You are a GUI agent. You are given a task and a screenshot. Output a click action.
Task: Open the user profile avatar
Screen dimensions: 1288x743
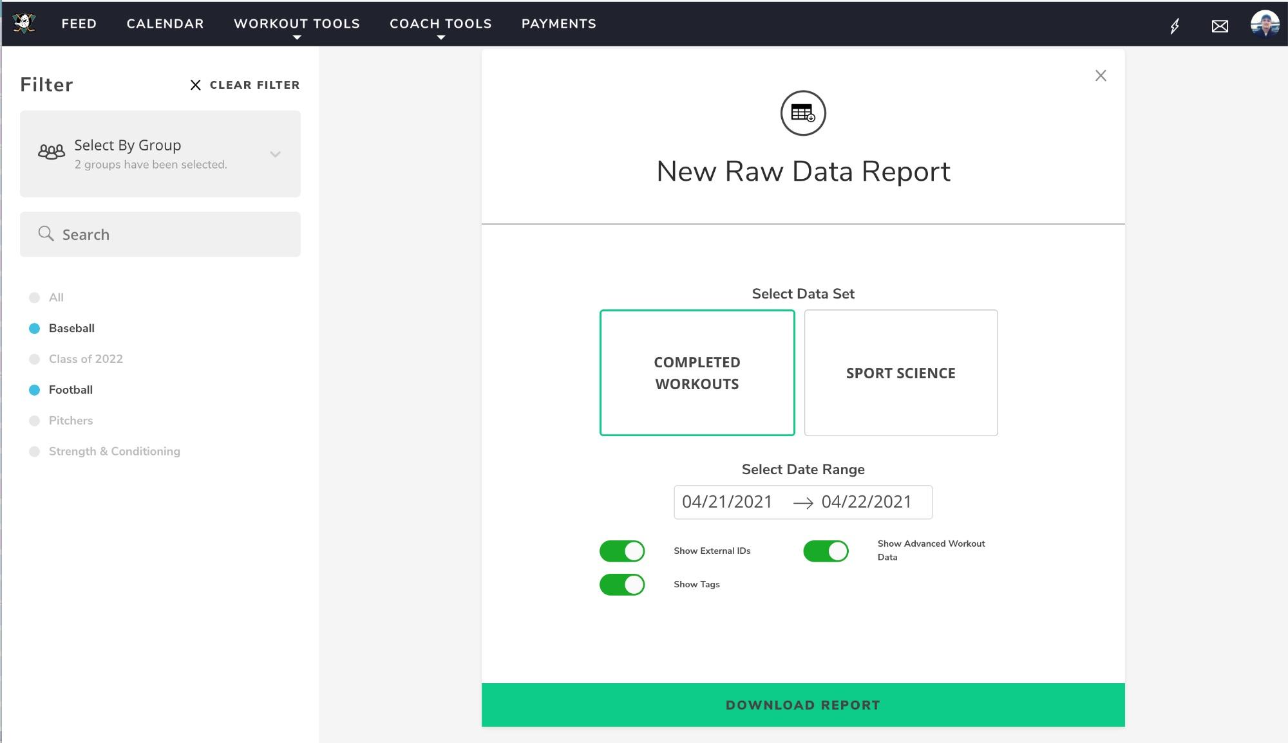(1265, 24)
